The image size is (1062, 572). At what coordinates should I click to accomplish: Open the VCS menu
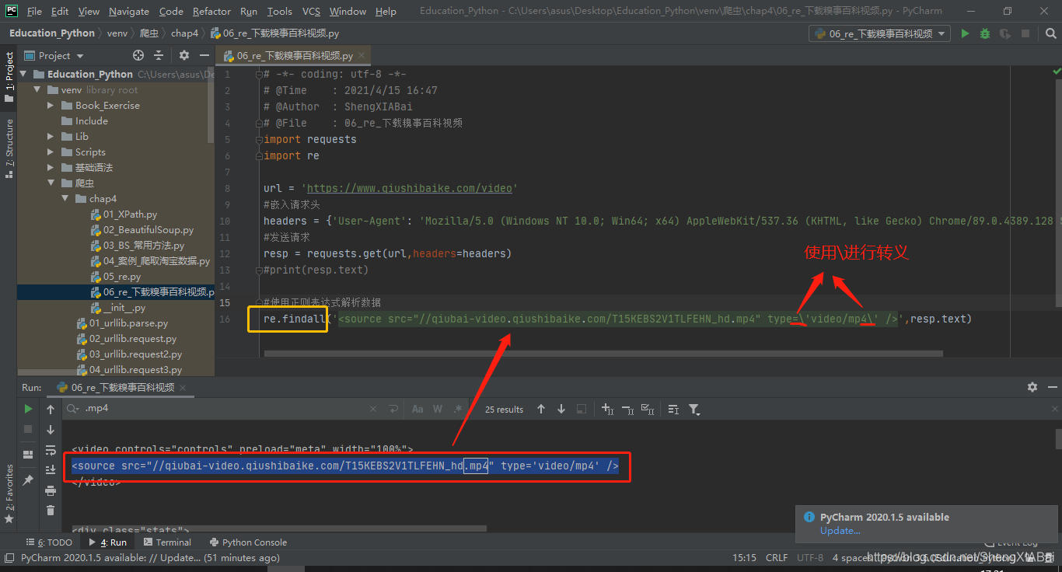pyautogui.click(x=311, y=11)
